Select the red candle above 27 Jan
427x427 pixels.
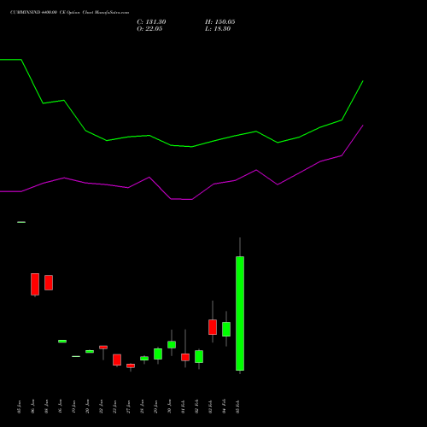point(131,366)
